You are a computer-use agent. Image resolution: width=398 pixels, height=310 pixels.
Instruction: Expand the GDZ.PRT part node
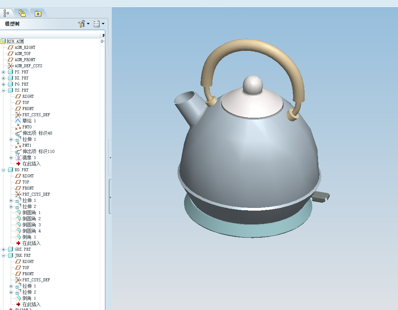click(3, 250)
